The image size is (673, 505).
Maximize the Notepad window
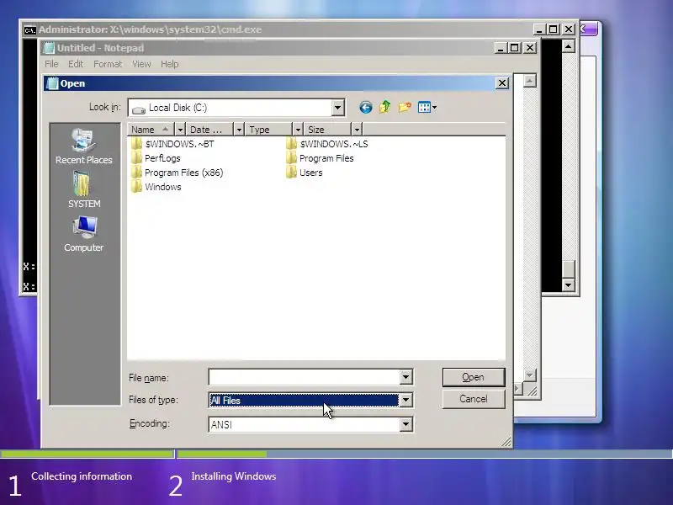pos(515,48)
